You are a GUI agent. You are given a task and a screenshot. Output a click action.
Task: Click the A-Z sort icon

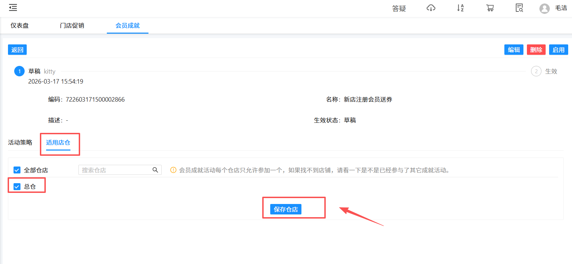click(x=460, y=8)
